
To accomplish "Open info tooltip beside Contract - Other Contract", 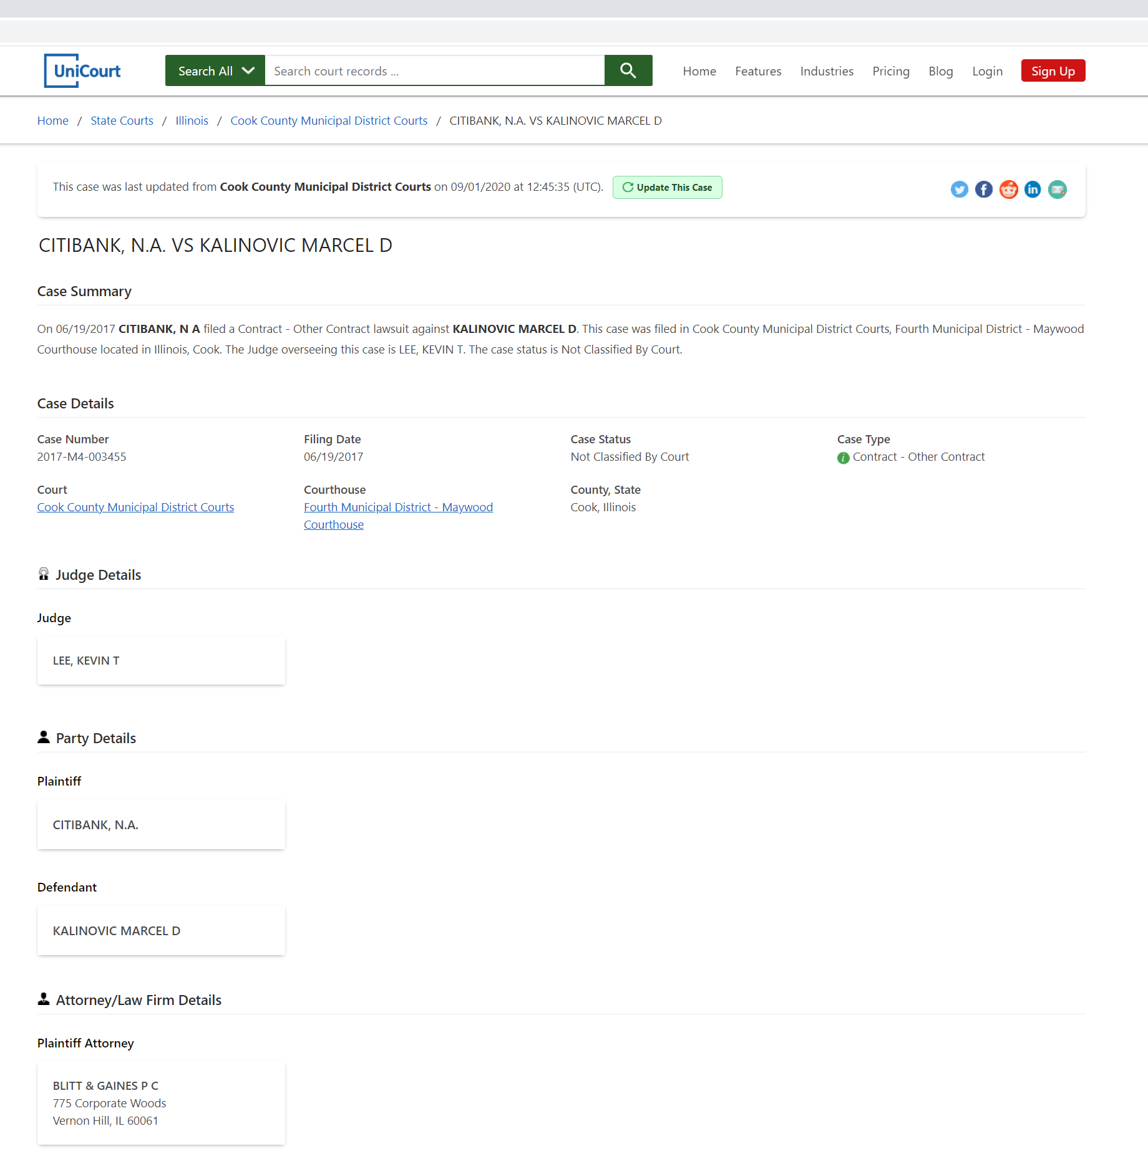I will coord(843,458).
